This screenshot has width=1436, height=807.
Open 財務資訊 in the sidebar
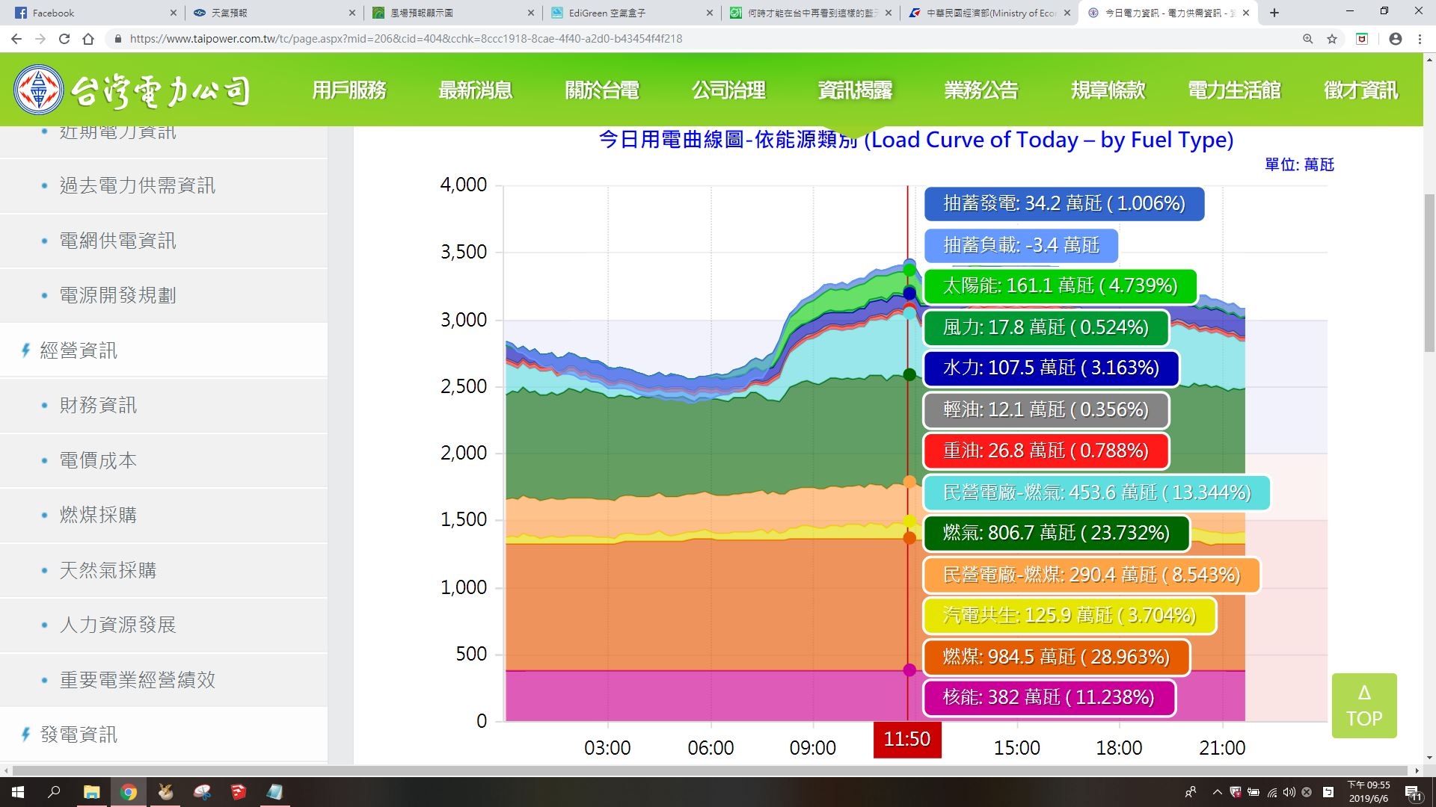(164, 406)
